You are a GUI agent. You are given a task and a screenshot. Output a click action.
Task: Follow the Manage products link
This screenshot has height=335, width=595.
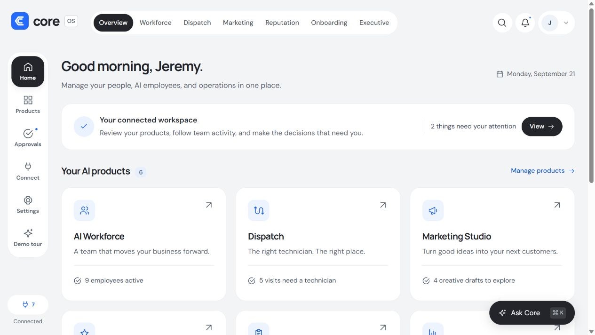543,171
